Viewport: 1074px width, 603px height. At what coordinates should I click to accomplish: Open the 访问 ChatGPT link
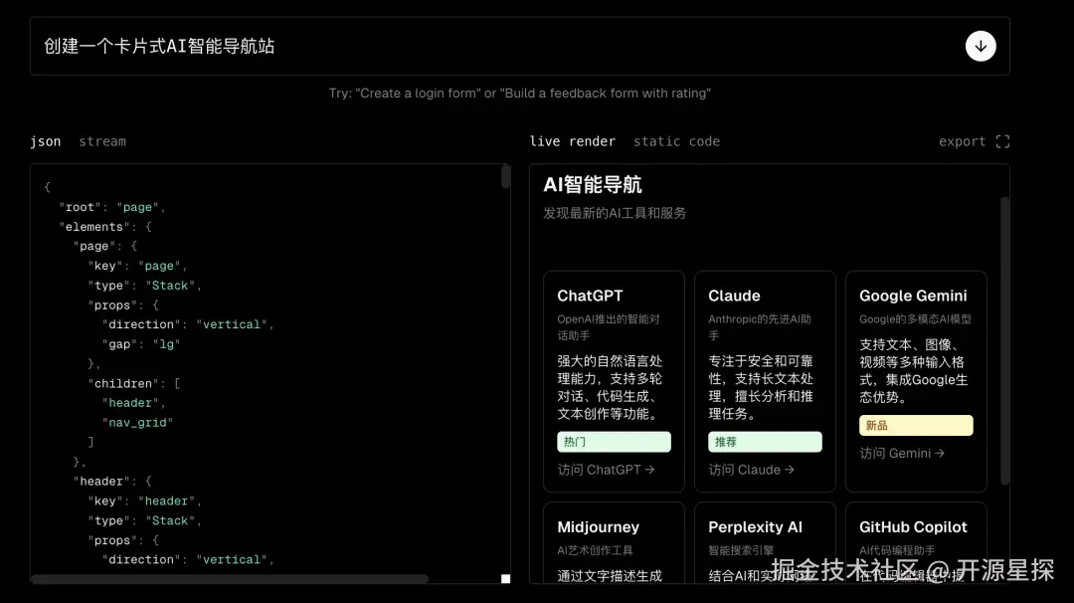tap(606, 470)
